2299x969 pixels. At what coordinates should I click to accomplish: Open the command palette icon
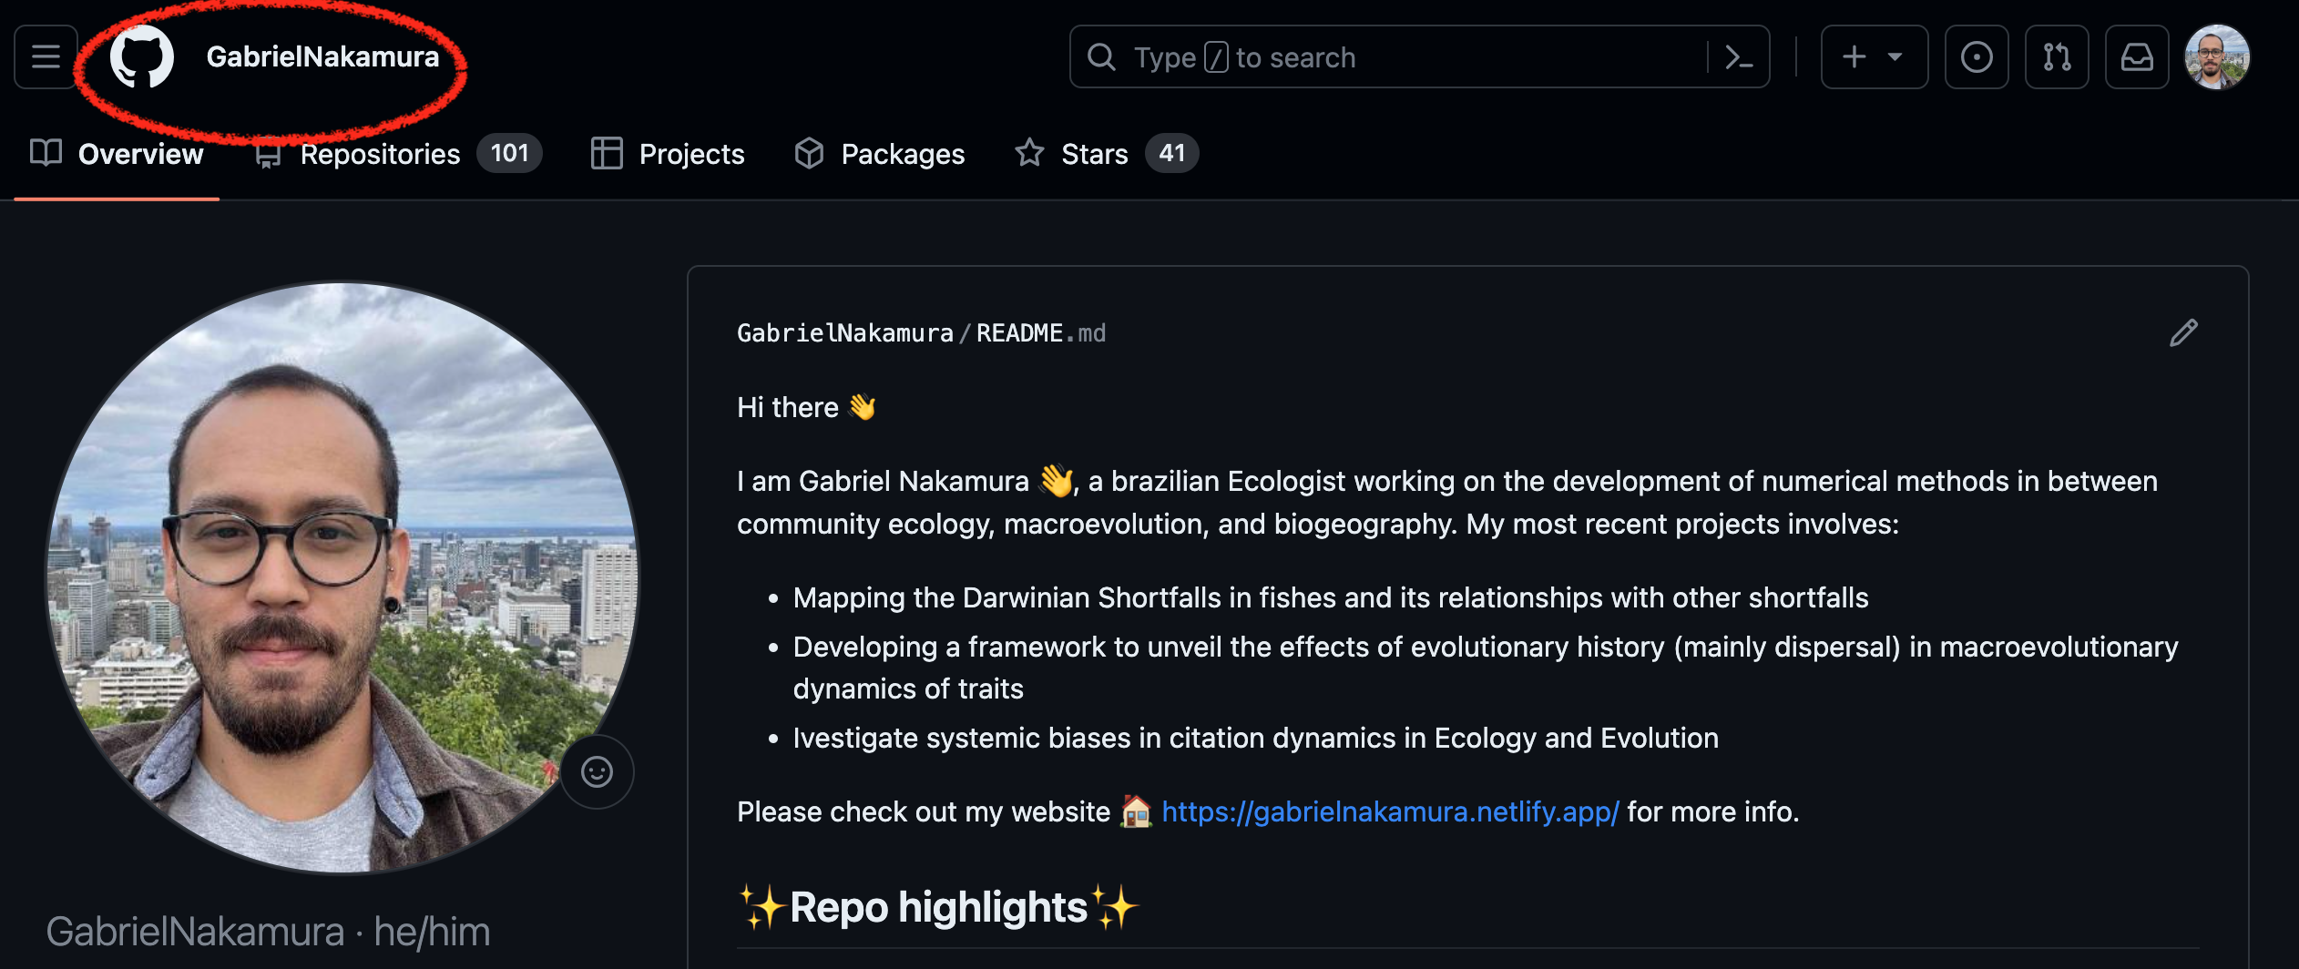[x=1740, y=56]
